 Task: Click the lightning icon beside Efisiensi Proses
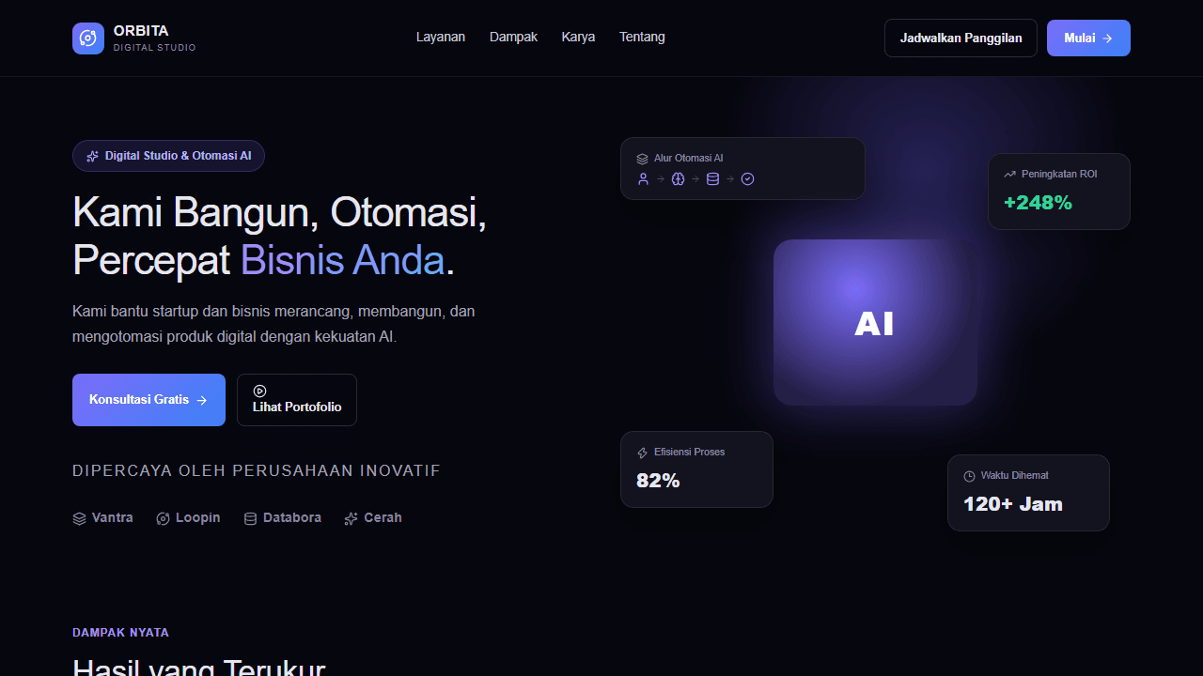pos(642,453)
